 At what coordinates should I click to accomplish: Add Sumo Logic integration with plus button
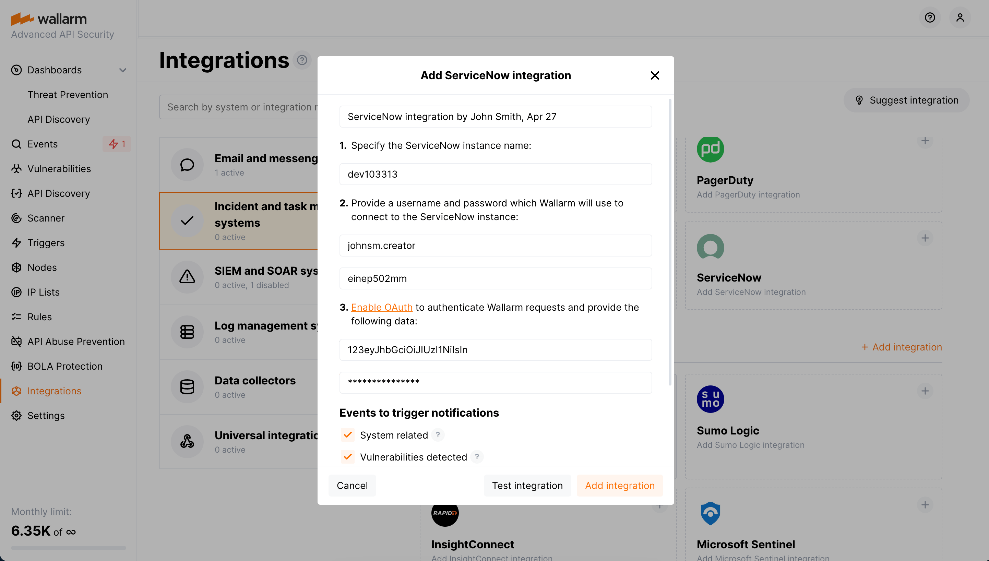click(x=926, y=391)
